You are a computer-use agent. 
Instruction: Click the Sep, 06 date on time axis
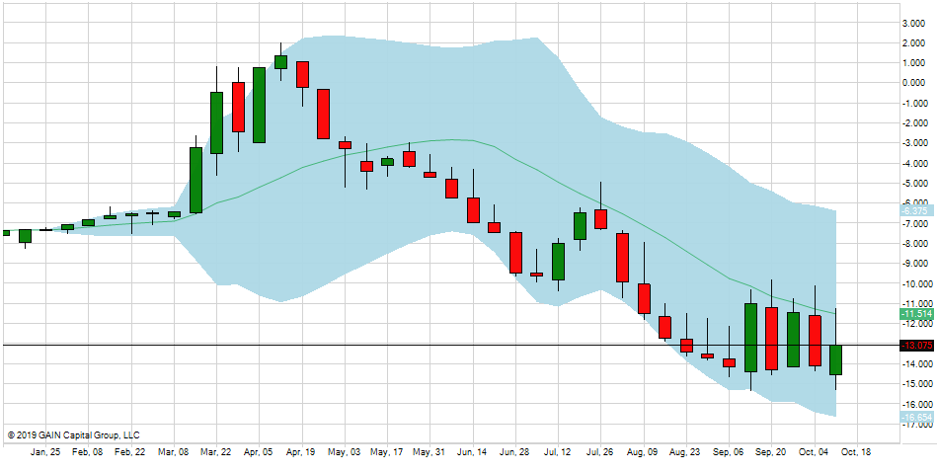[727, 452]
